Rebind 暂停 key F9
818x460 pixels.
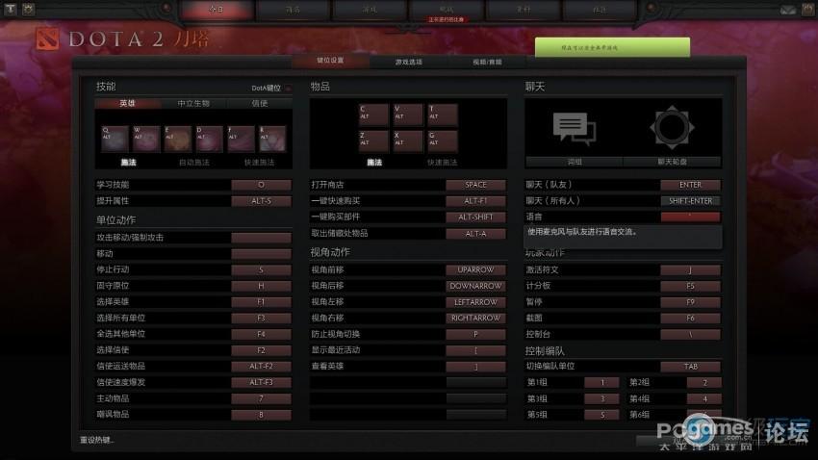tap(691, 302)
